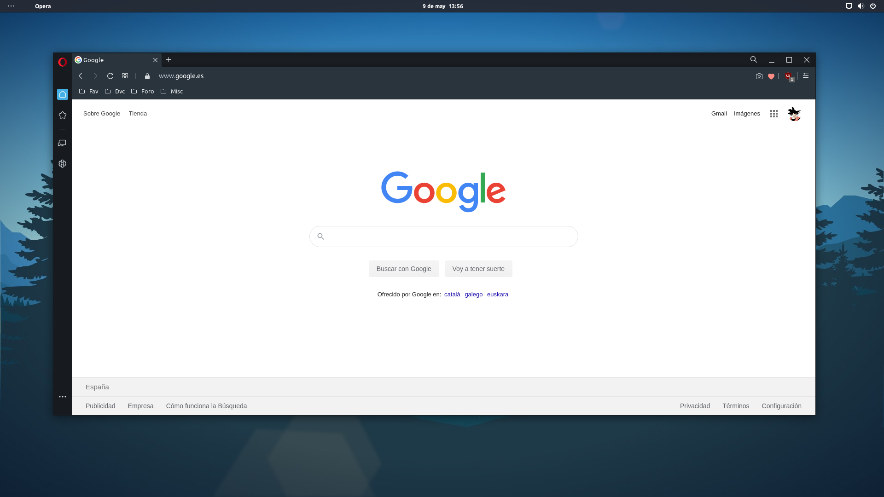Click the volume icon in system tray
884x497 pixels.
pyautogui.click(x=861, y=6)
